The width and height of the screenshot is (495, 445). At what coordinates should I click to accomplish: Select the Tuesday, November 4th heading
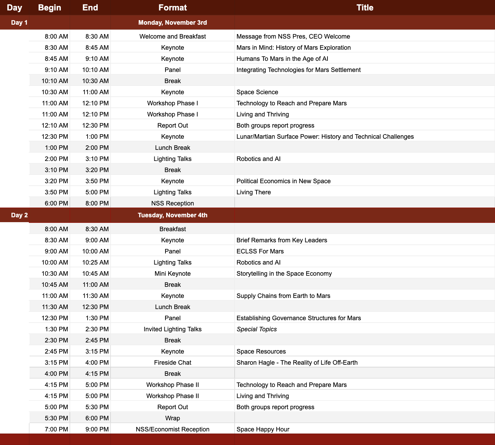pos(172,215)
